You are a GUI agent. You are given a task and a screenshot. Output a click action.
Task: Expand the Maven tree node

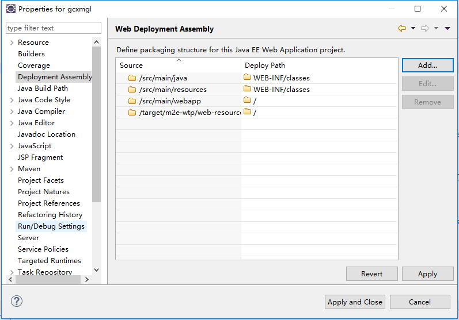pos(12,169)
